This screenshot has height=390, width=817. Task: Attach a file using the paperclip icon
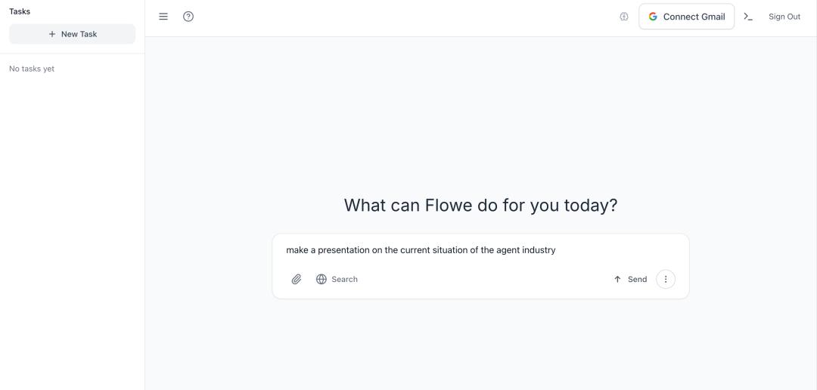coord(297,280)
